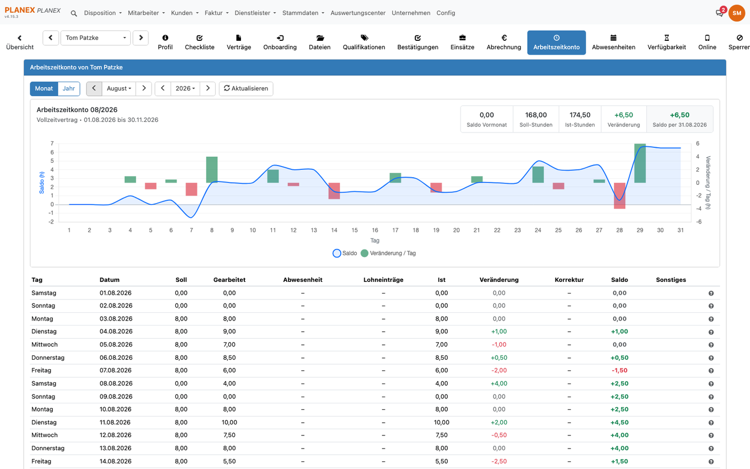Open the Online section
Screen dimensions: 750x469
pos(708,42)
